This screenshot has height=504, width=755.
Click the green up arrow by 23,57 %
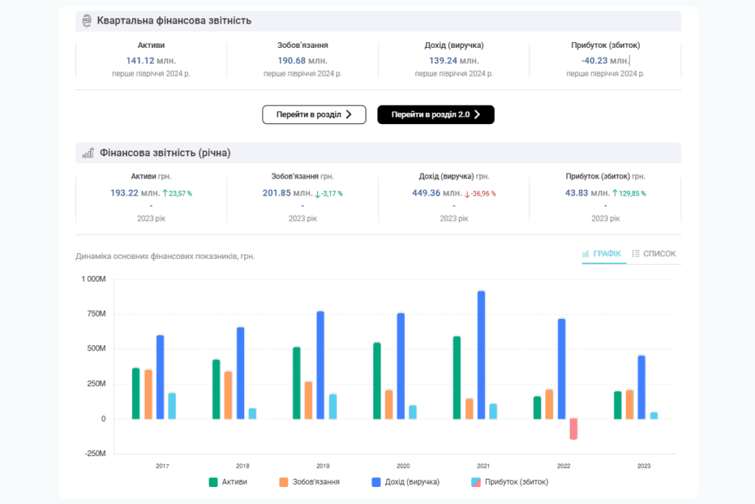coord(164,193)
